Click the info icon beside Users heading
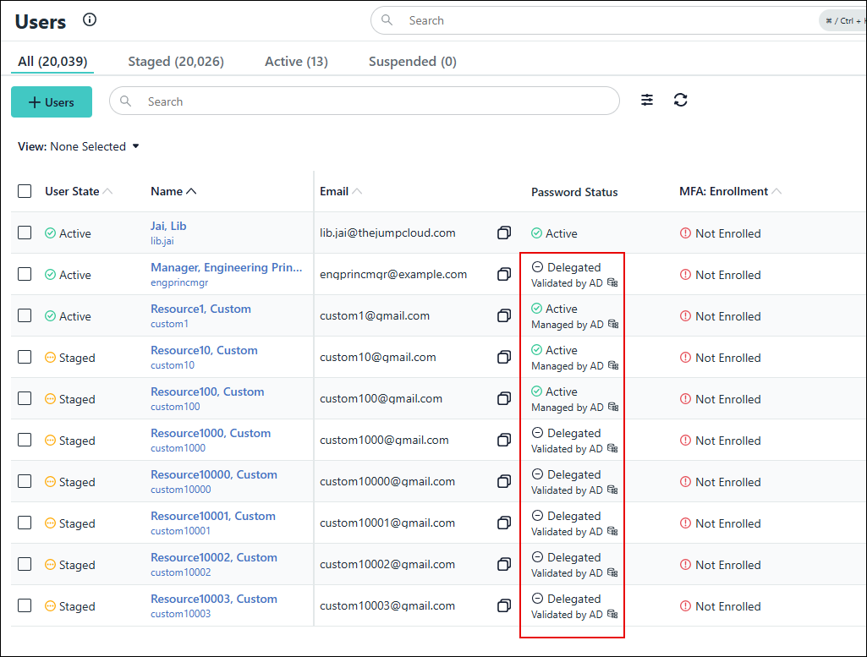This screenshot has height=657, width=867. coord(90,20)
